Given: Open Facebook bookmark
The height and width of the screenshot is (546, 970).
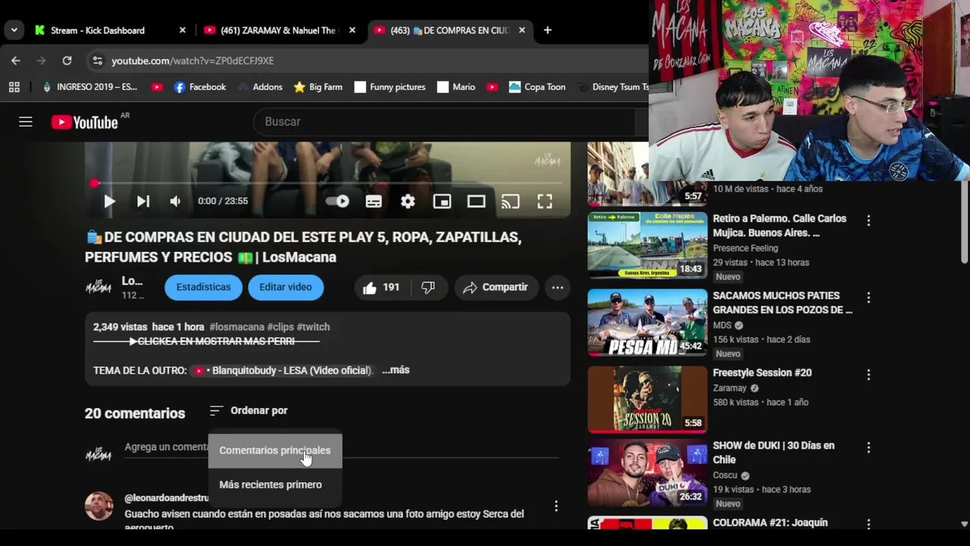Looking at the screenshot, I should (x=200, y=87).
